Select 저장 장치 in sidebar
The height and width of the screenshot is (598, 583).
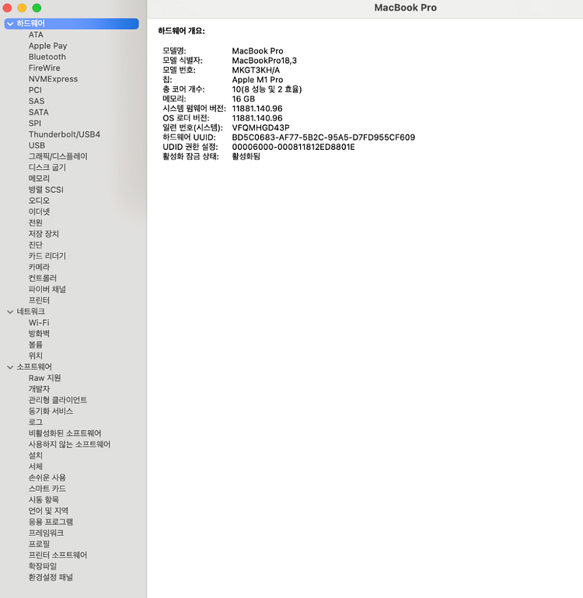(x=44, y=234)
